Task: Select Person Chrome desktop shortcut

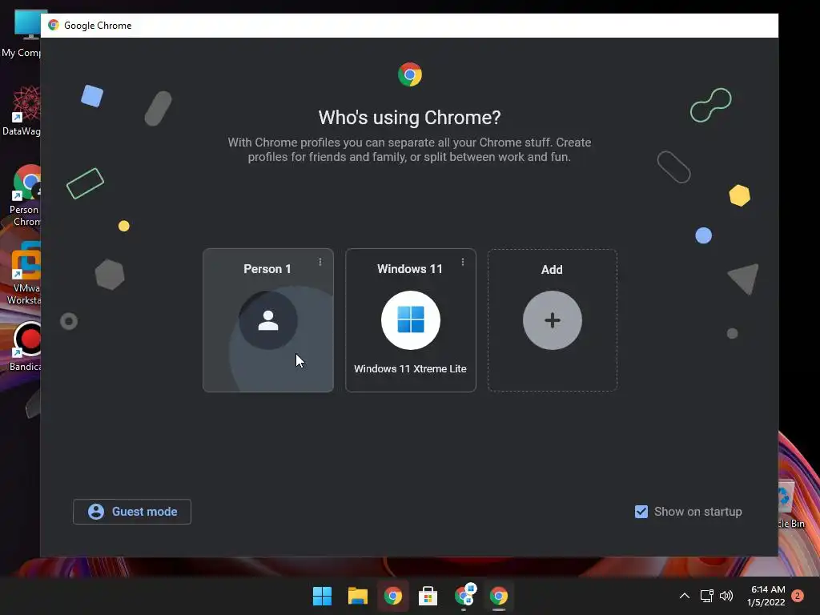Action: (x=24, y=195)
